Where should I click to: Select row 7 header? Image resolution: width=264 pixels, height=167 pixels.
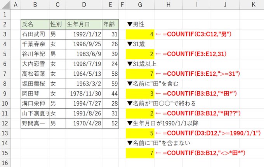(5, 74)
